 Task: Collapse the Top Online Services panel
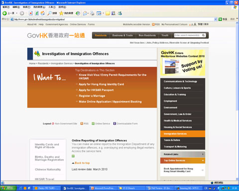(183, 161)
